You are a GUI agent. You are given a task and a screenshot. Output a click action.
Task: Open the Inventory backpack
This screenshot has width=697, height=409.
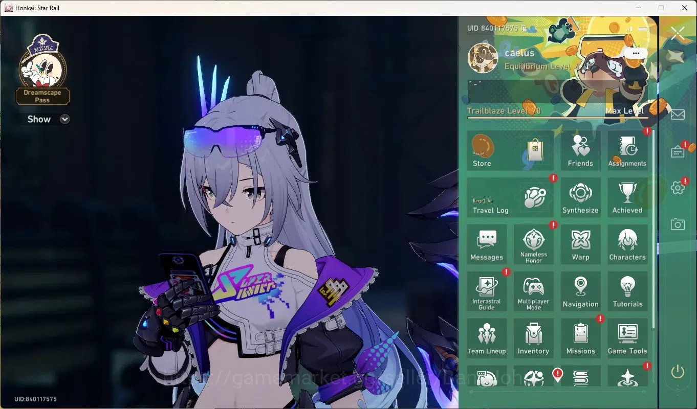534,338
